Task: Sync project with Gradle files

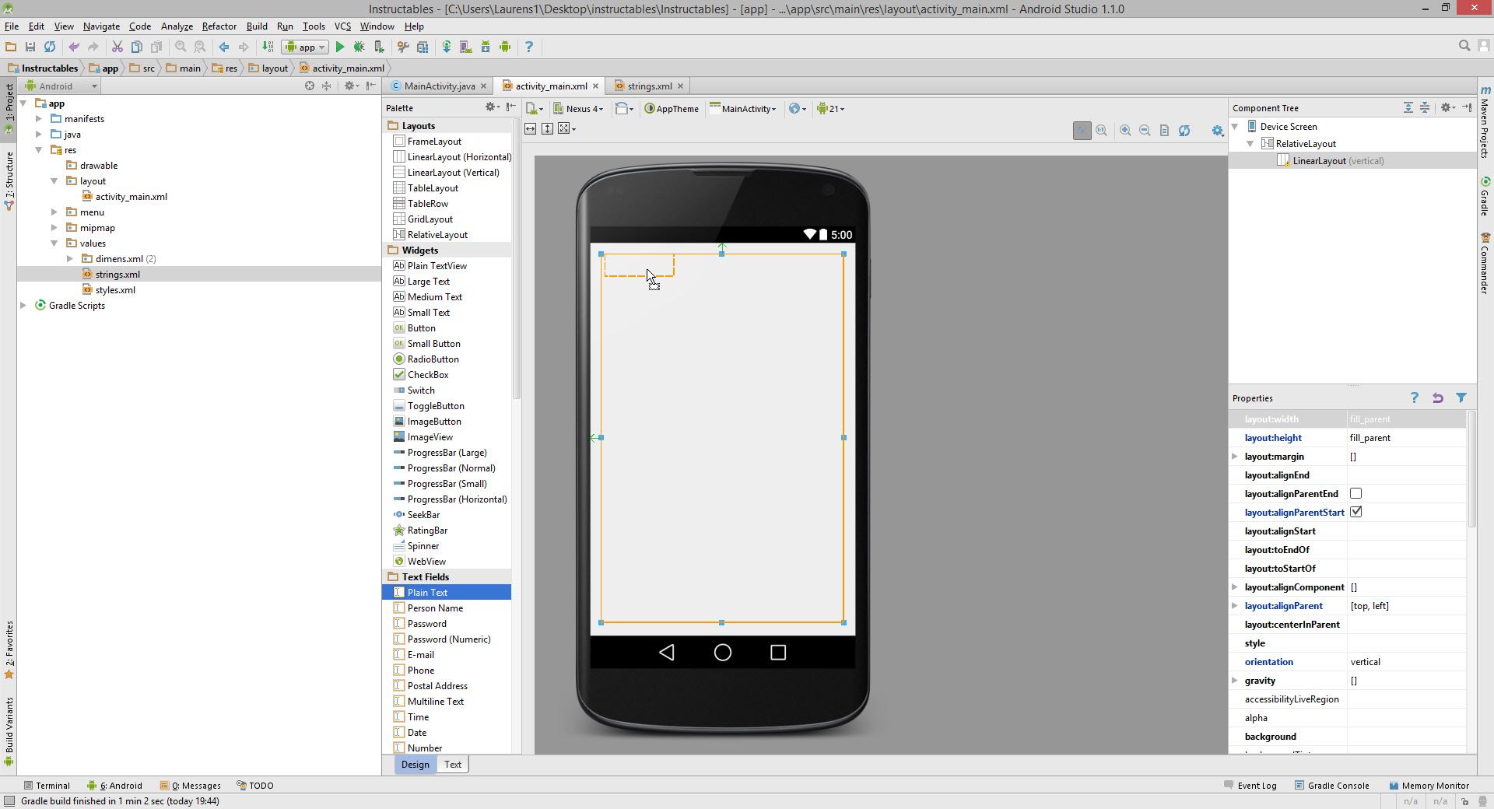Action: 447,47
